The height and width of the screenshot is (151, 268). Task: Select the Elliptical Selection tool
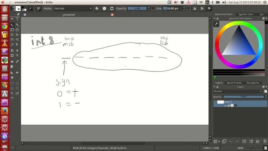click(x=17, y=84)
